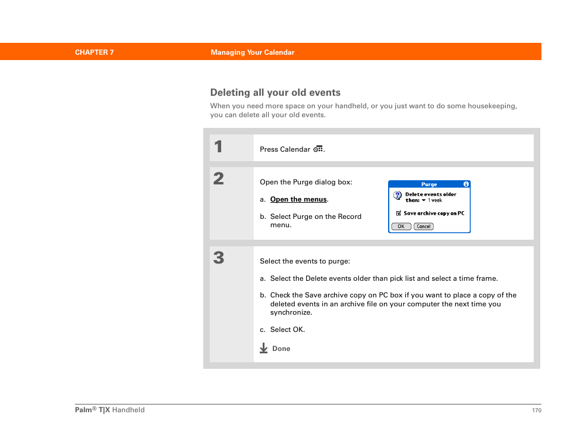Click "Select OK." instruction text
Image resolution: width=567 pixels, height=439 pixels.
pyautogui.click(x=288, y=330)
